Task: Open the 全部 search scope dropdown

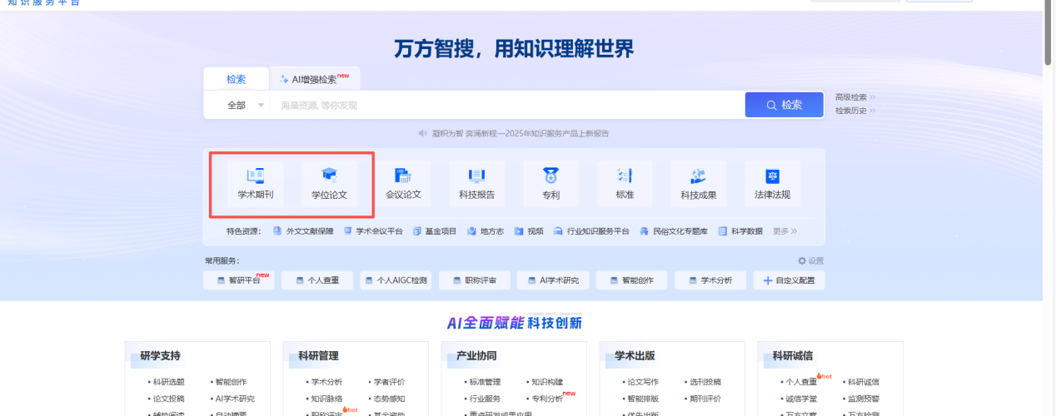Action: [245, 105]
